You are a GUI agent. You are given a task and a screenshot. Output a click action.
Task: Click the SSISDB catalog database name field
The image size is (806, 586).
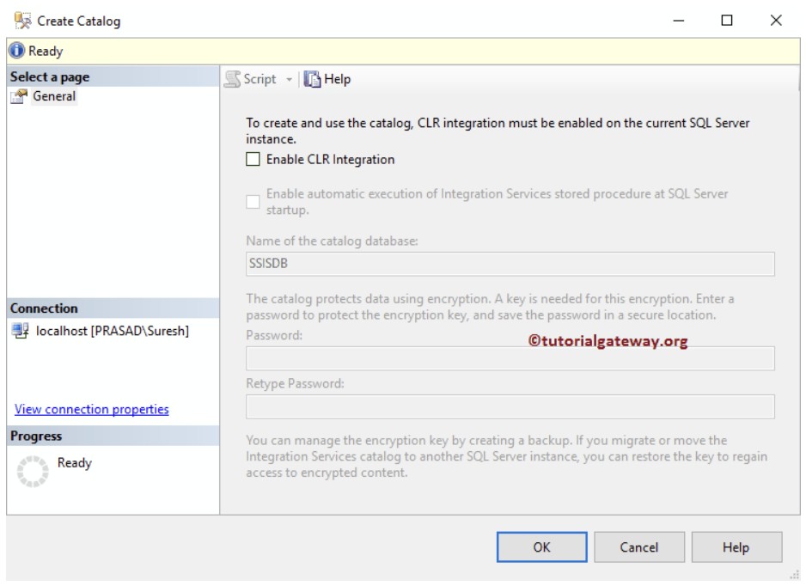point(510,264)
